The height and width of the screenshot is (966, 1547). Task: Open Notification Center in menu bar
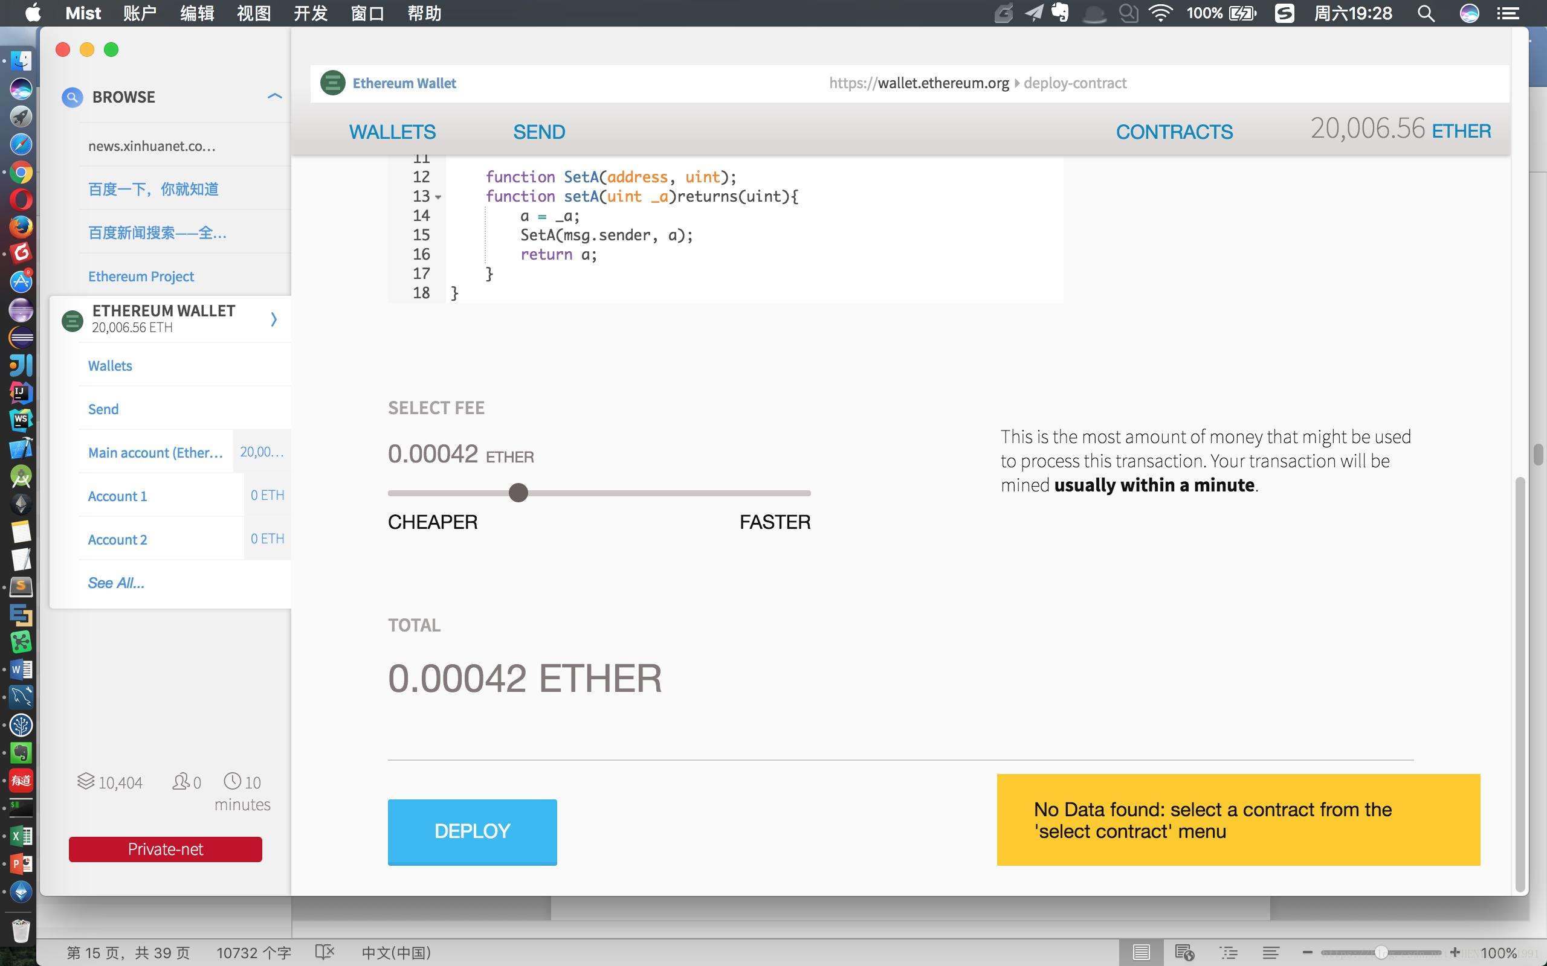[1508, 13]
